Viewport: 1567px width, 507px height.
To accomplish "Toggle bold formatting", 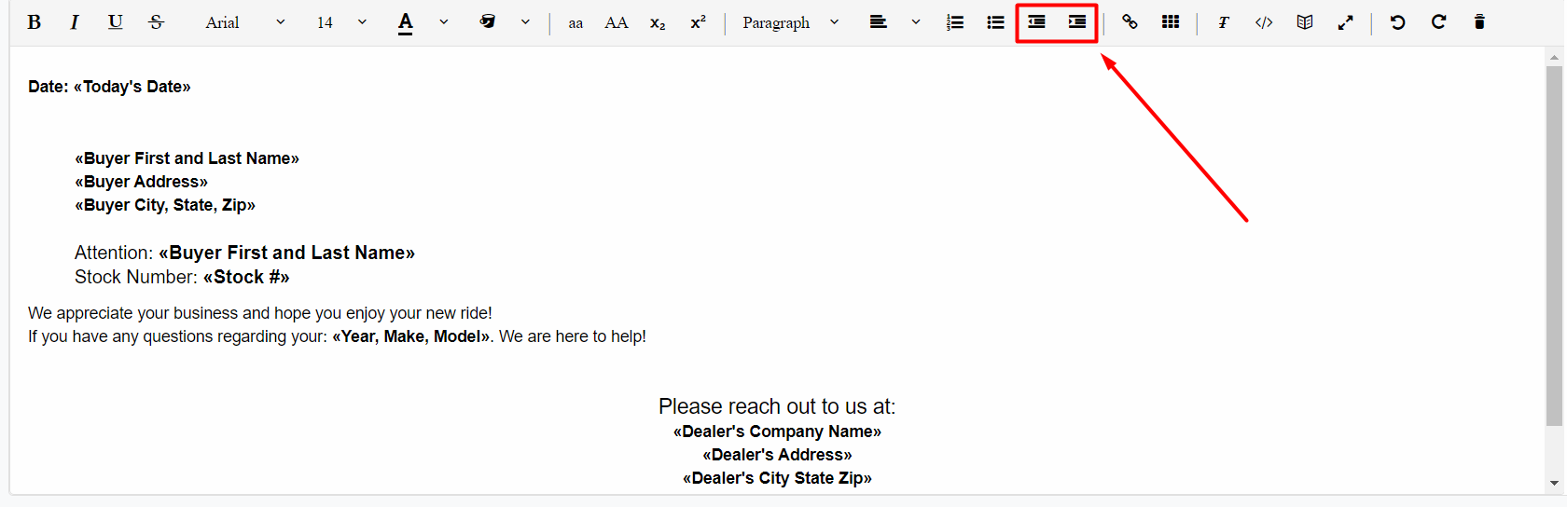I will (x=34, y=22).
